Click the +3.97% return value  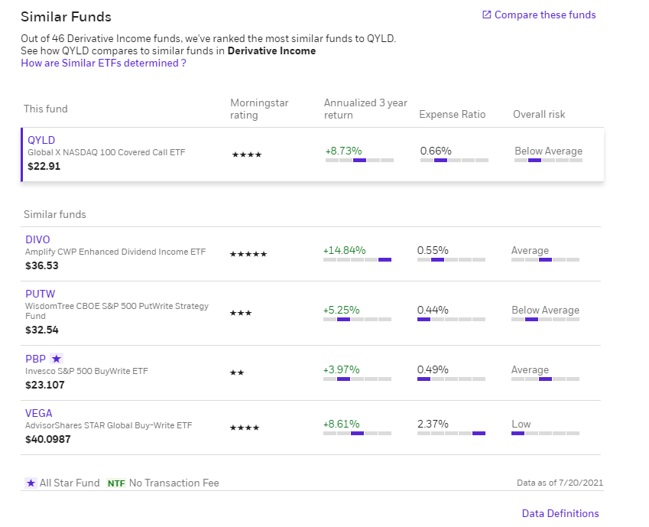point(342,369)
